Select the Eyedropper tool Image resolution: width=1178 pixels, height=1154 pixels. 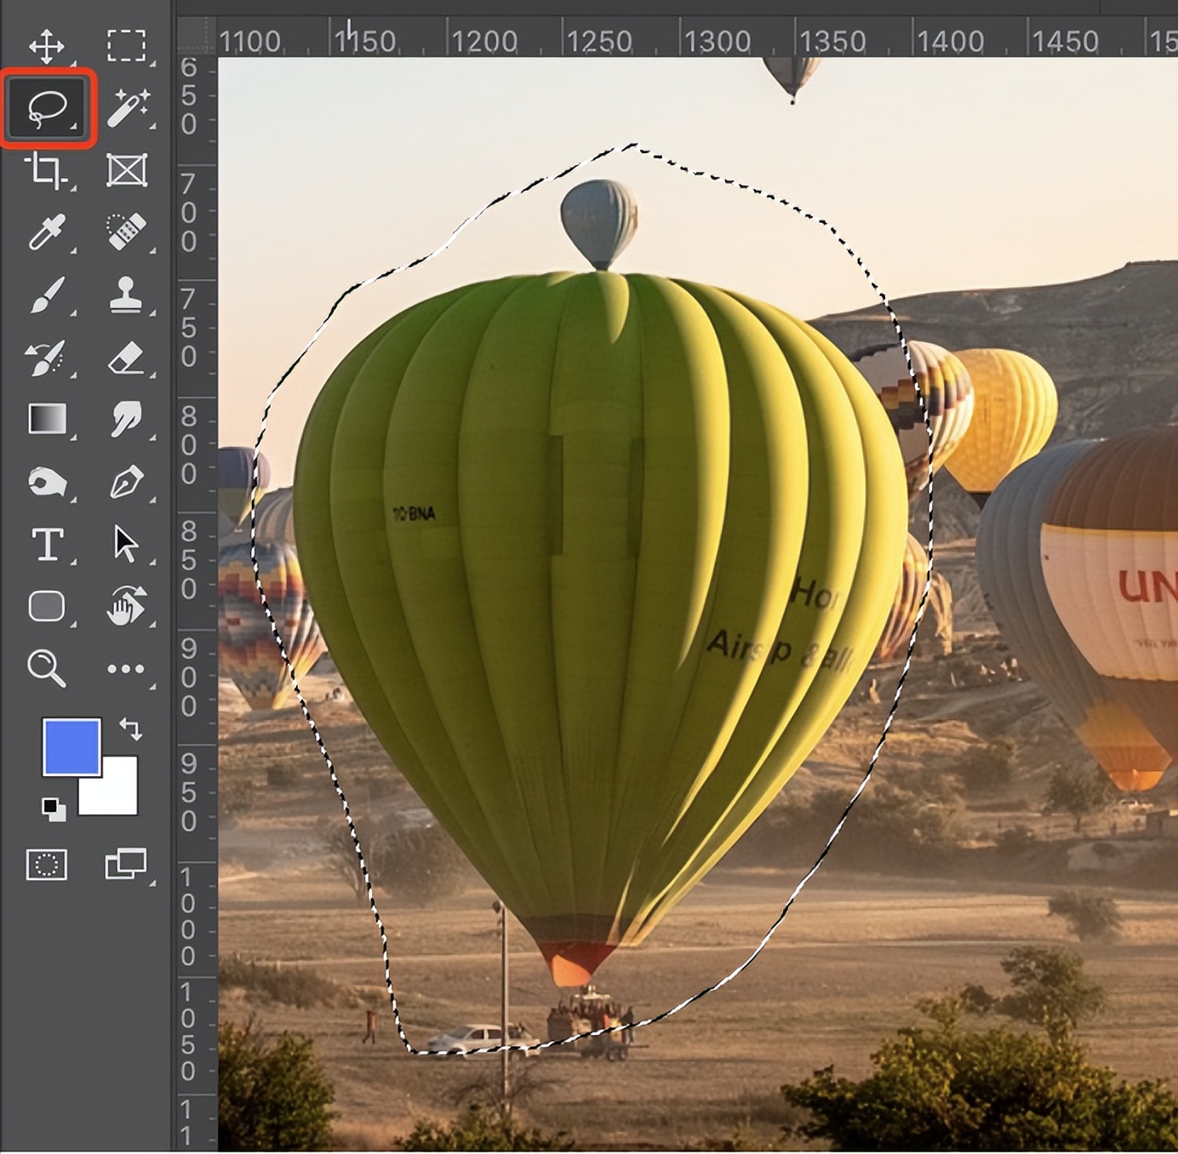49,231
